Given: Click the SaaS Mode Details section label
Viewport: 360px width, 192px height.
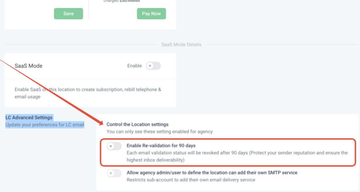Looking at the screenshot, I should tap(181, 44).
